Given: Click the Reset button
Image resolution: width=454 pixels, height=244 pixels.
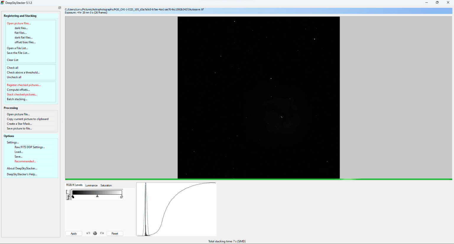Looking at the screenshot, I should point(115,233).
